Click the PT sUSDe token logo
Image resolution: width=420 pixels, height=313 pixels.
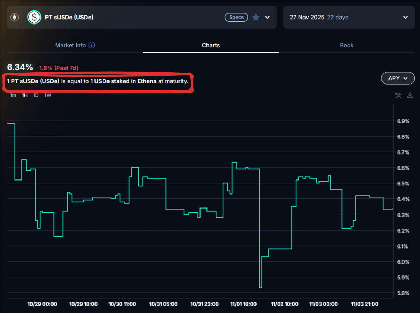pos(34,17)
